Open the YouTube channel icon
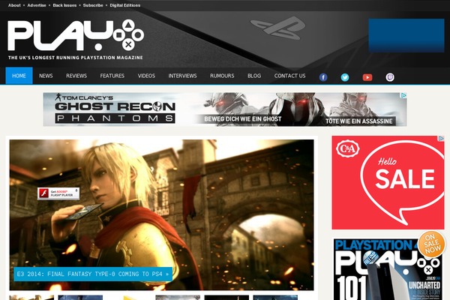The height and width of the screenshot is (300, 450). click(367, 77)
